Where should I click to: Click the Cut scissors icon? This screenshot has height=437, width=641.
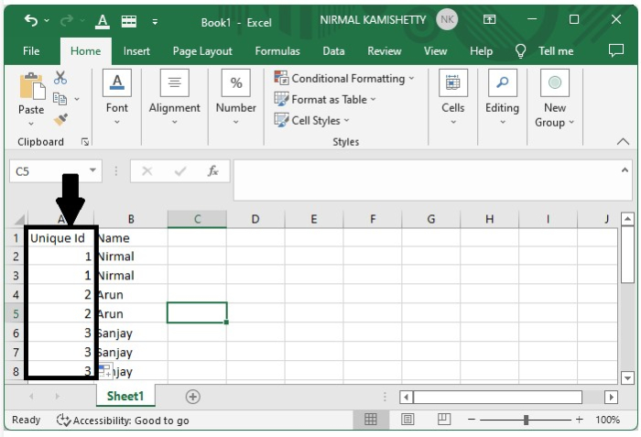(60, 78)
